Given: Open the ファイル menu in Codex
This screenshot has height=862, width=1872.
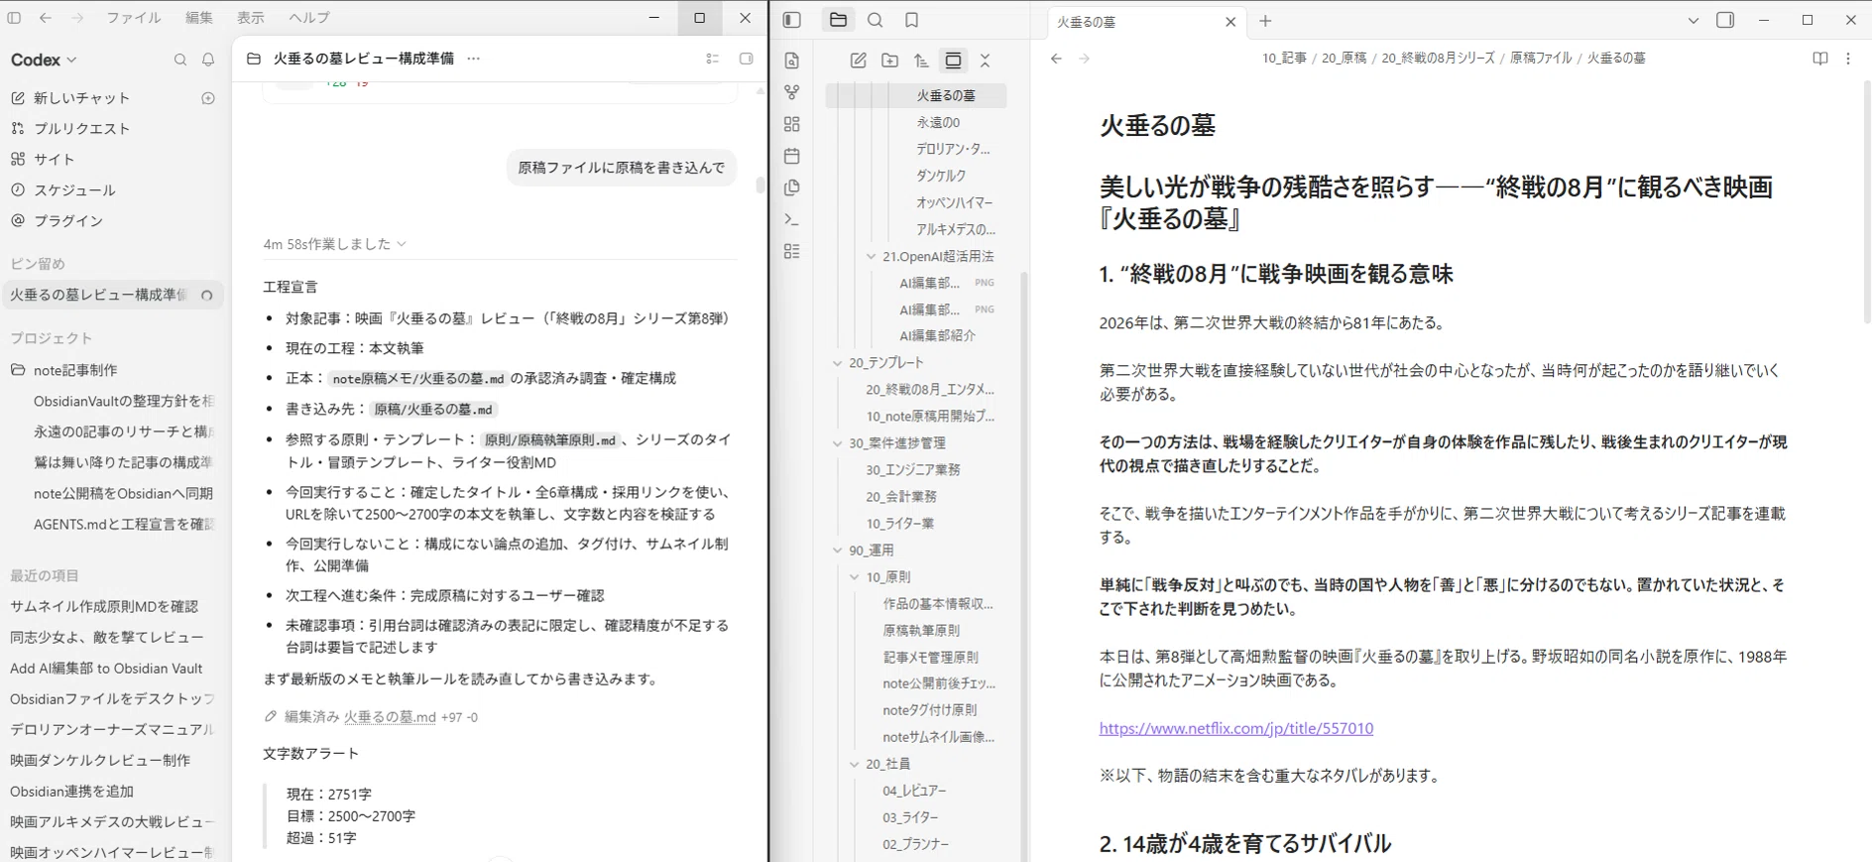Looking at the screenshot, I should tap(134, 18).
